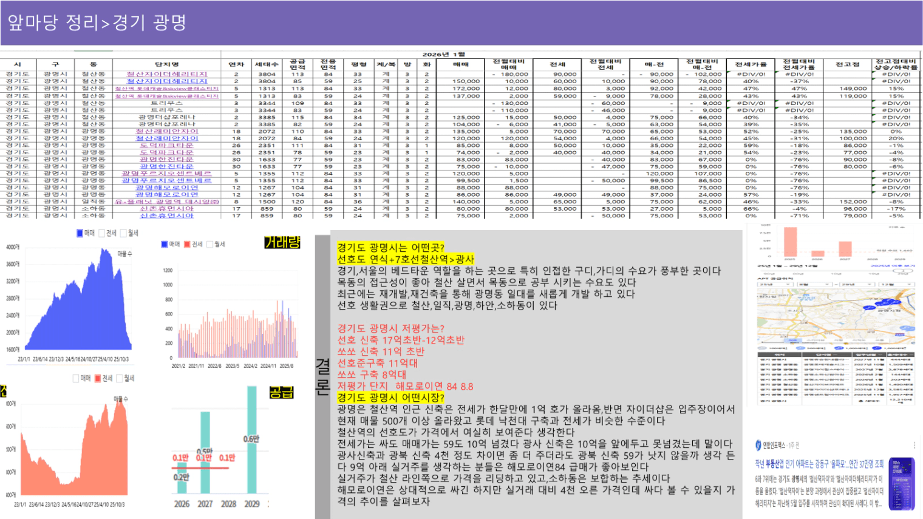Click first 광명푸르지오센트베르 link in table
Image resolution: width=923 pixels, height=519 pixels.
pyautogui.click(x=166, y=174)
